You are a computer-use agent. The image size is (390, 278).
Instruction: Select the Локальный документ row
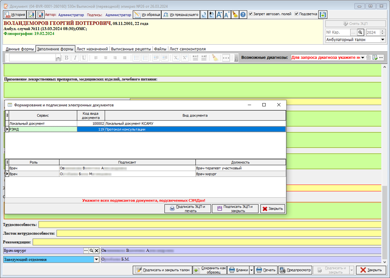[145, 124]
